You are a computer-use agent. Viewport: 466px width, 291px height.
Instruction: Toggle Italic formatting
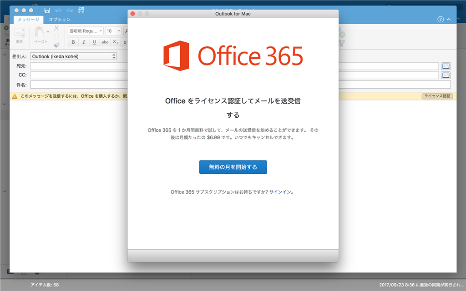tap(84, 42)
